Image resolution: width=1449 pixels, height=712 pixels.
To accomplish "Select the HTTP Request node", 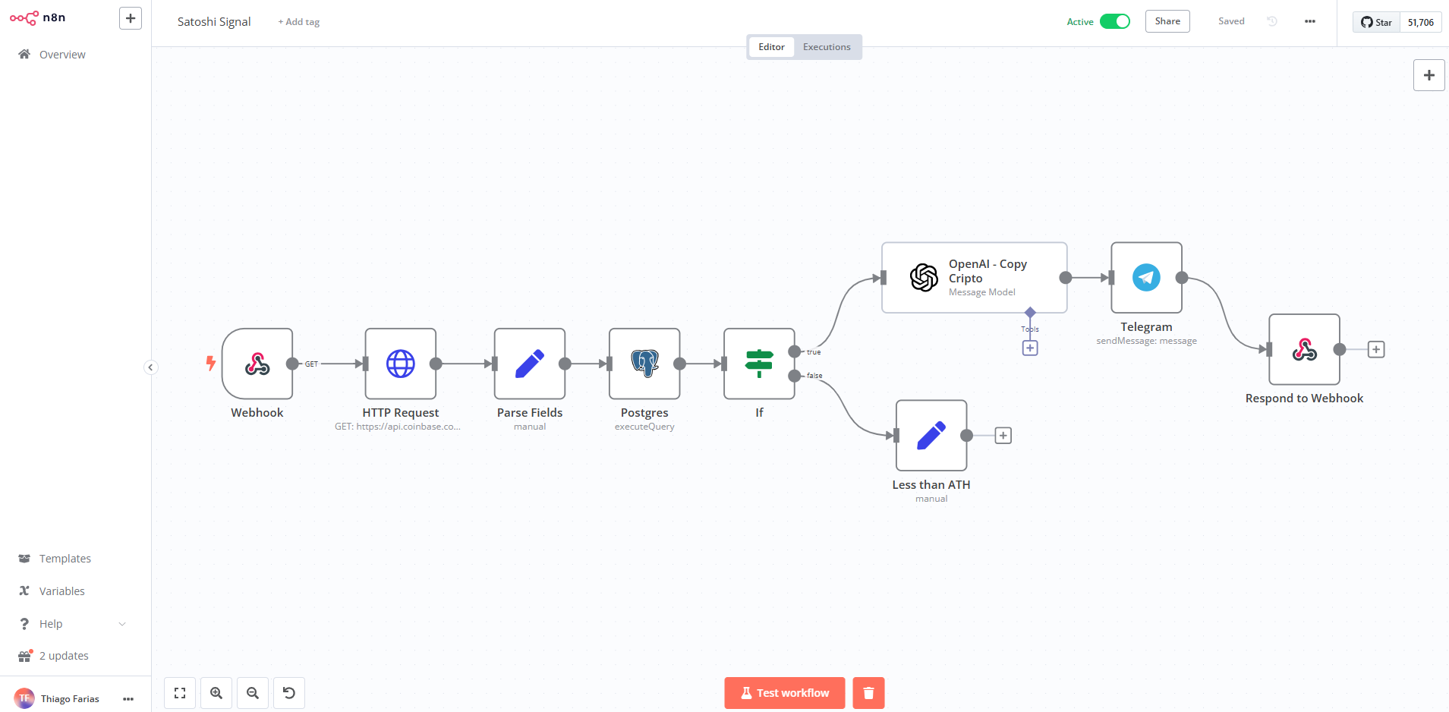I will click(x=401, y=364).
